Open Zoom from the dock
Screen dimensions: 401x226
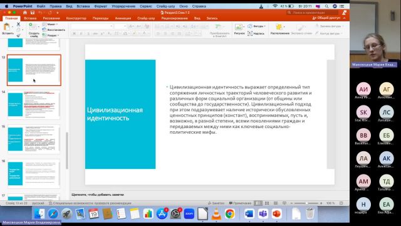click(x=189, y=213)
